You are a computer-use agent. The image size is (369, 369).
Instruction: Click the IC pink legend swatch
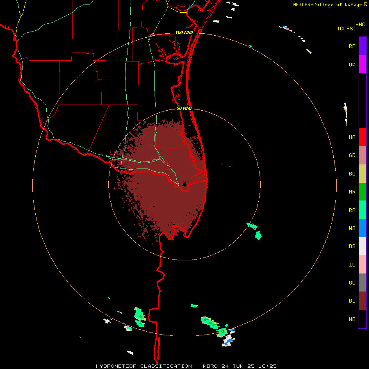pos(362,264)
